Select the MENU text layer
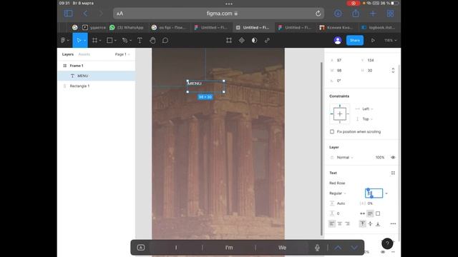The width and height of the screenshot is (458, 257). pyautogui.click(x=97, y=76)
